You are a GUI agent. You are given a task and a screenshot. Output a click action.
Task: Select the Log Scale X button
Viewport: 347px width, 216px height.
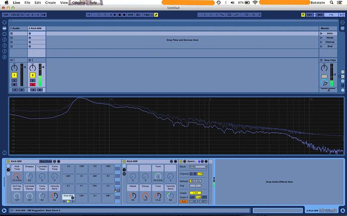click(198, 197)
